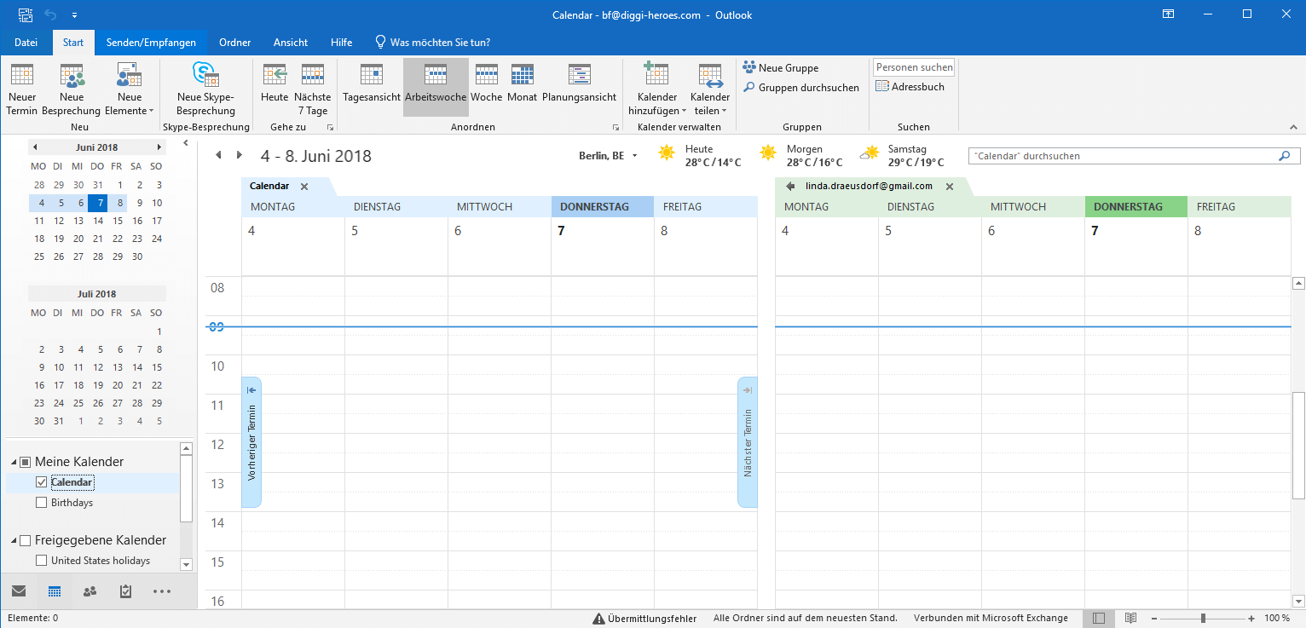Start a Neue Skype-Besprechung
This screenshot has height=628, width=1306.
pyautogui.click(x=205, y=89)
